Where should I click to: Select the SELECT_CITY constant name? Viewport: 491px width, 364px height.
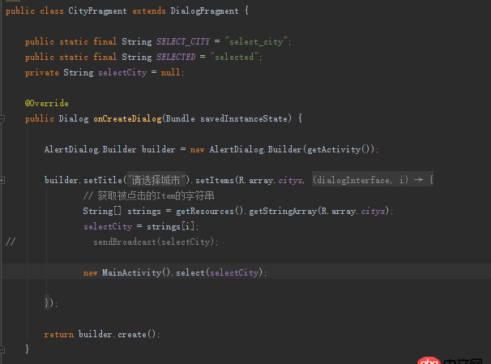[x=183, y=41]
